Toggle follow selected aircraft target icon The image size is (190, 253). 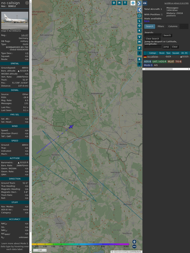[x=139, y=16]
